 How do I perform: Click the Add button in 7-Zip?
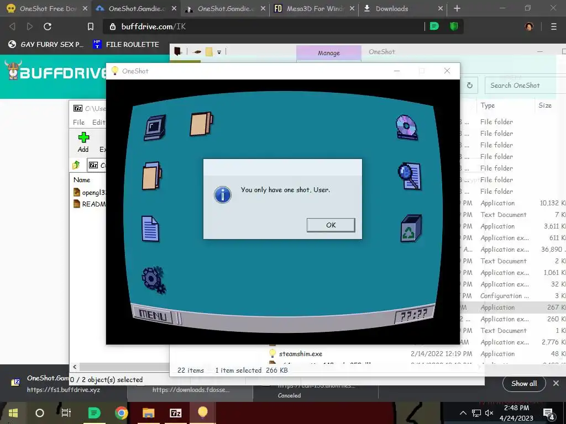[83, 142]
